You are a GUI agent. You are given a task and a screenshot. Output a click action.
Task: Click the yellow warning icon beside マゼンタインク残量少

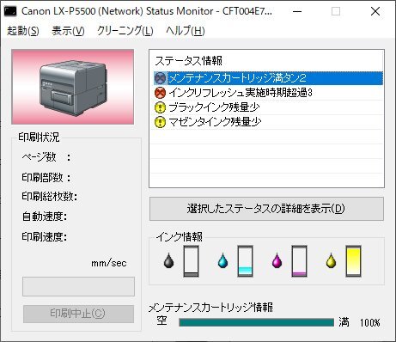click(x=160, y=122)
